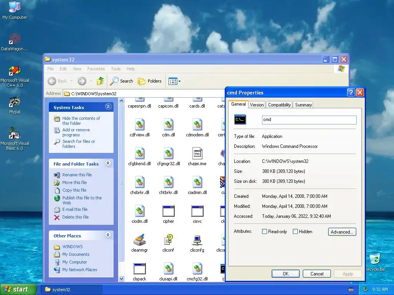Screen dimensions: 394x295
Task: Go Up one folder level
Action: pos(100,81)
